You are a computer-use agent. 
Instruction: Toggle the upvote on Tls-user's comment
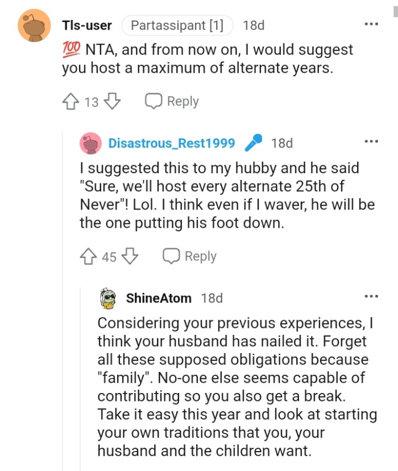(70, 101)
